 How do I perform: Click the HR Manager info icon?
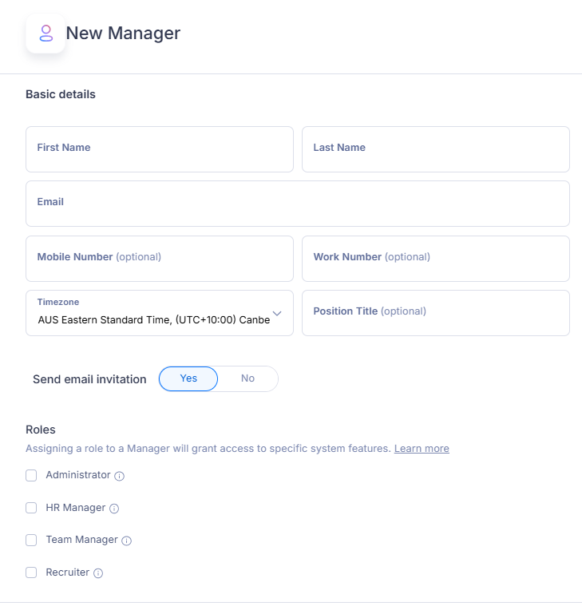coord(114,509)
